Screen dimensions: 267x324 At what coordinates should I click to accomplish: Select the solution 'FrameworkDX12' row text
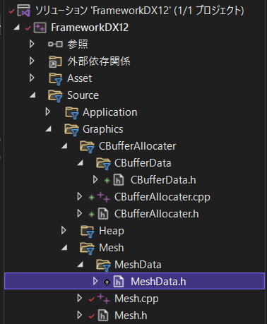pos(140,11)
